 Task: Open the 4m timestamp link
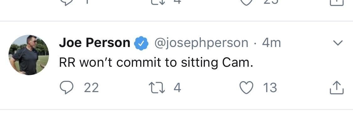pyautogui.click(x=271, y=43)
